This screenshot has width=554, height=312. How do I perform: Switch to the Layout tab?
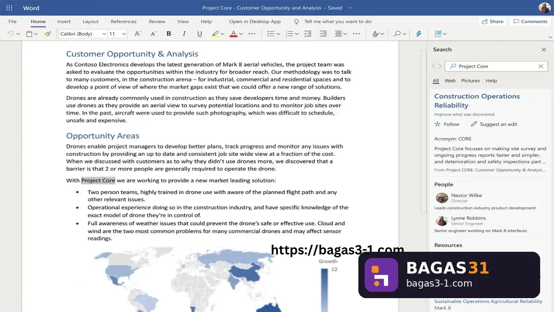pos(90,21)
